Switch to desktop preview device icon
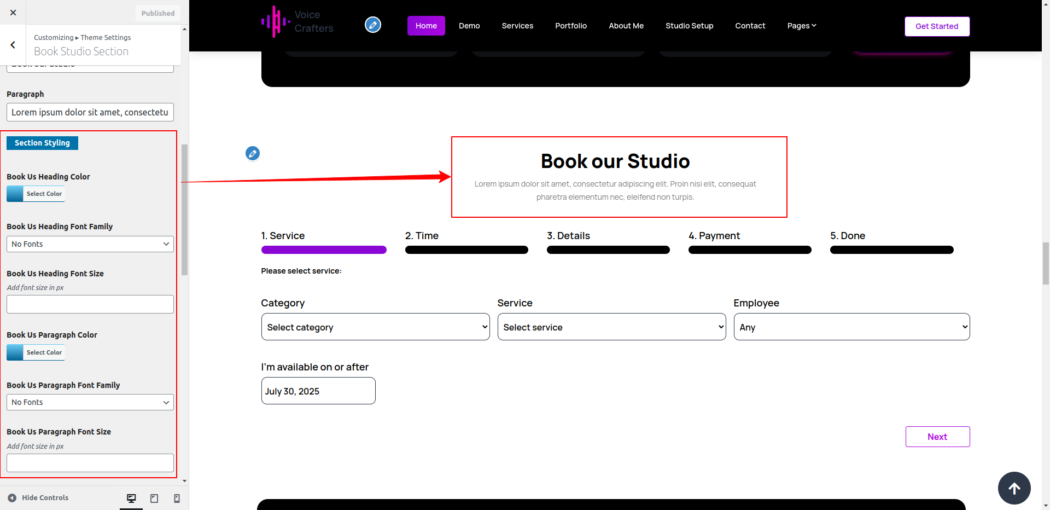This screenshot has width=1050, height=510. (x=131, y=498)
